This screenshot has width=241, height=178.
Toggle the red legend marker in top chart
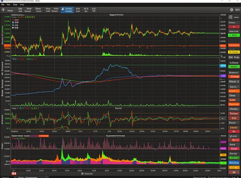pos(13,20)
